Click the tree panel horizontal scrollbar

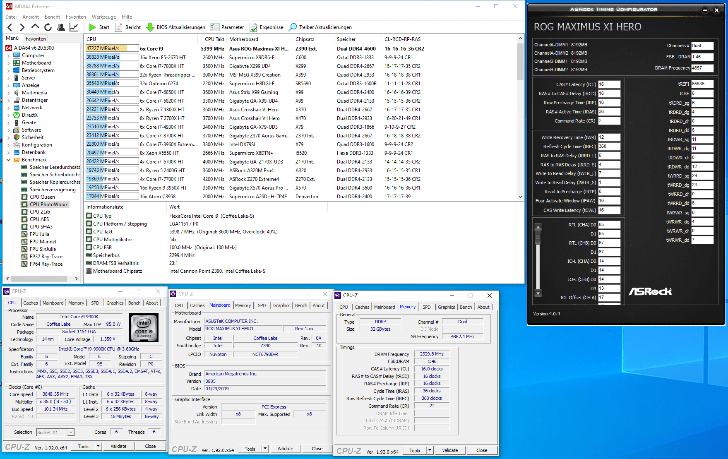41,279
